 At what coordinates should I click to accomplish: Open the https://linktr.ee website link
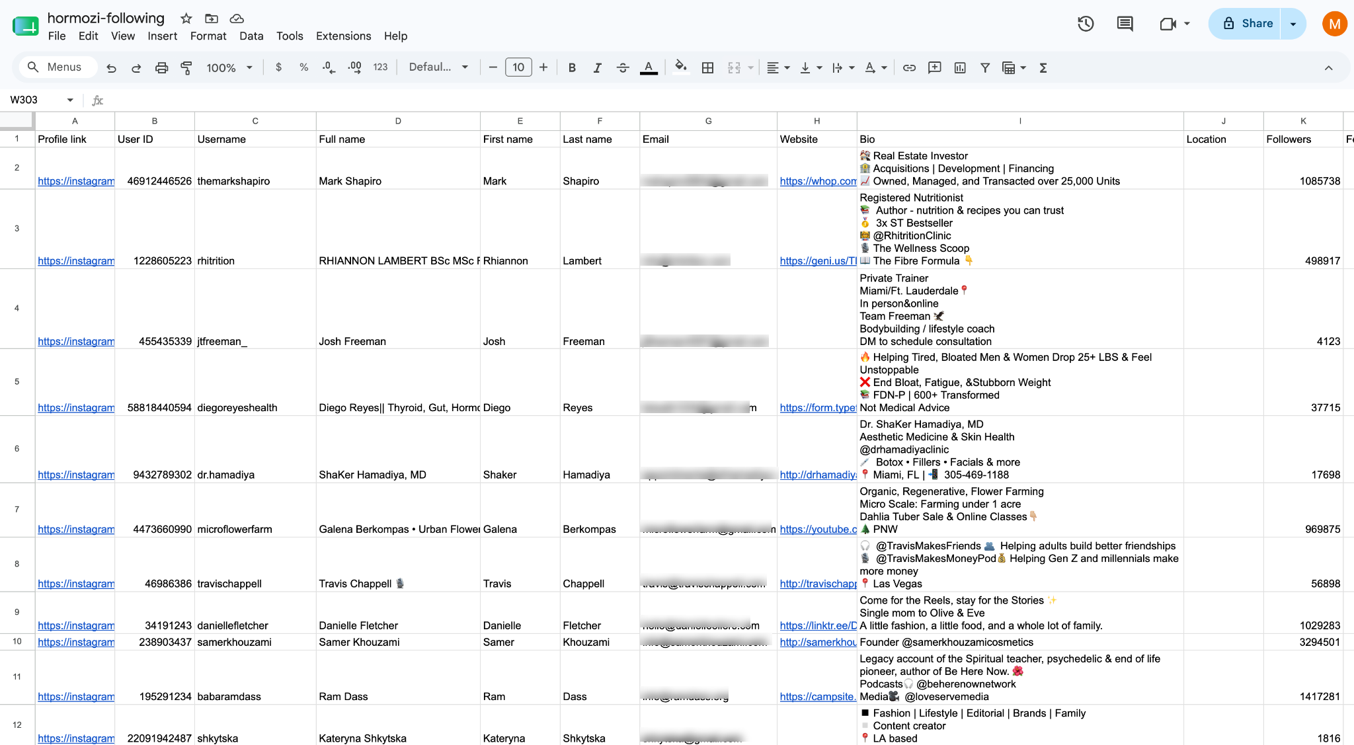pyautogui.click(x=818, y=625)
